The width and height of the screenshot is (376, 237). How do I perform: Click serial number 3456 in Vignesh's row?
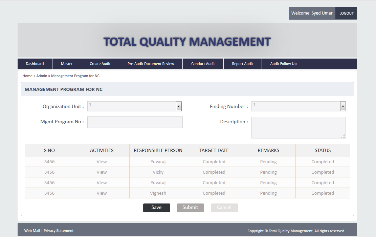tap(49, 193)
